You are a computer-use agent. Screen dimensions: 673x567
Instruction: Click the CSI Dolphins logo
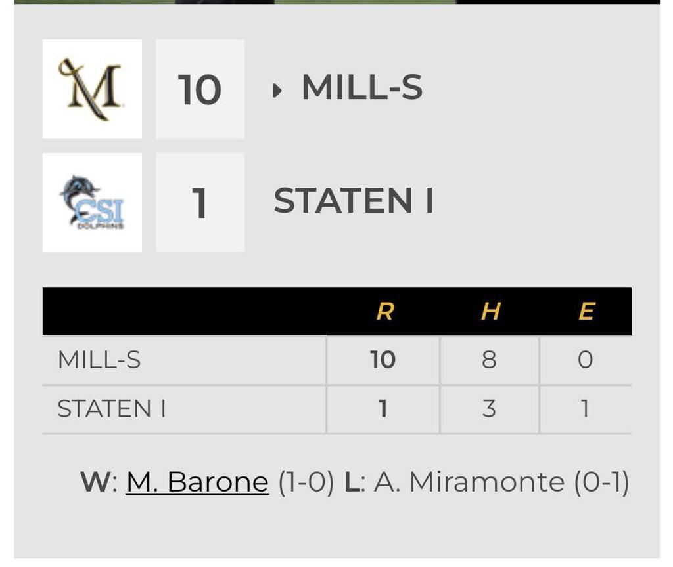(92, 203)
